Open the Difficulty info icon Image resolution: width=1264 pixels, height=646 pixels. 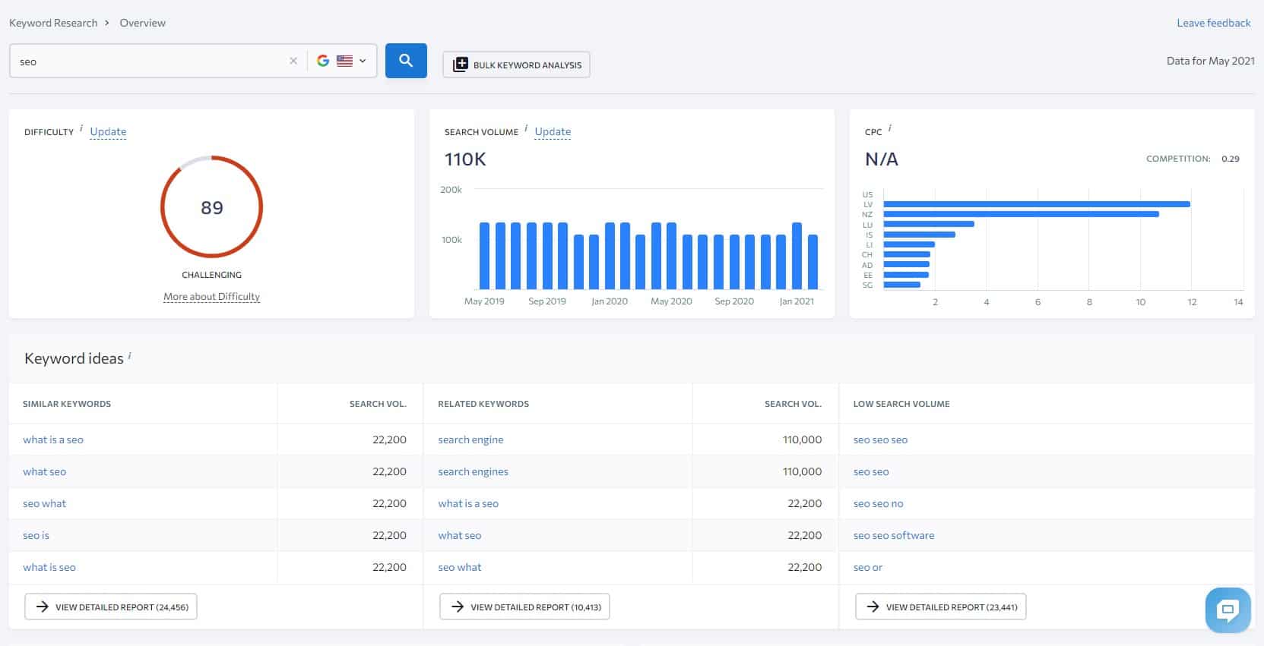pyautogui.click(x=81, y=128)
